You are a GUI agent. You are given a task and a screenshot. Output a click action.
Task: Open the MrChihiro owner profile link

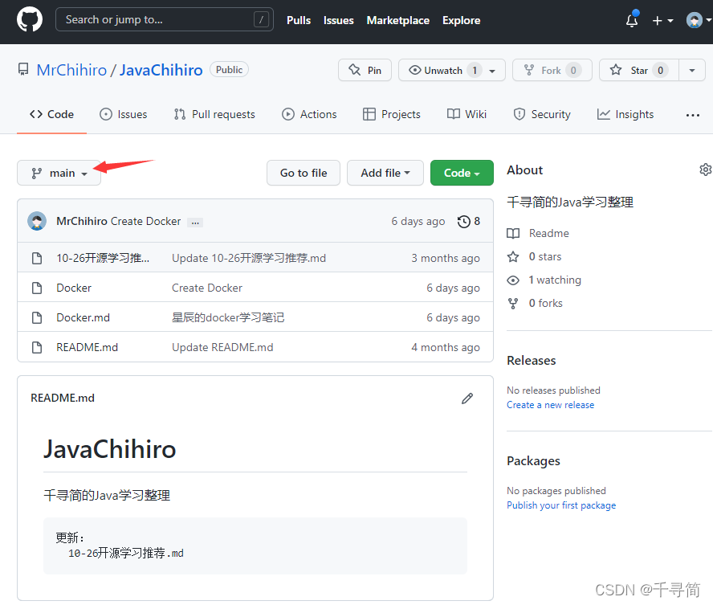(71, 70)
